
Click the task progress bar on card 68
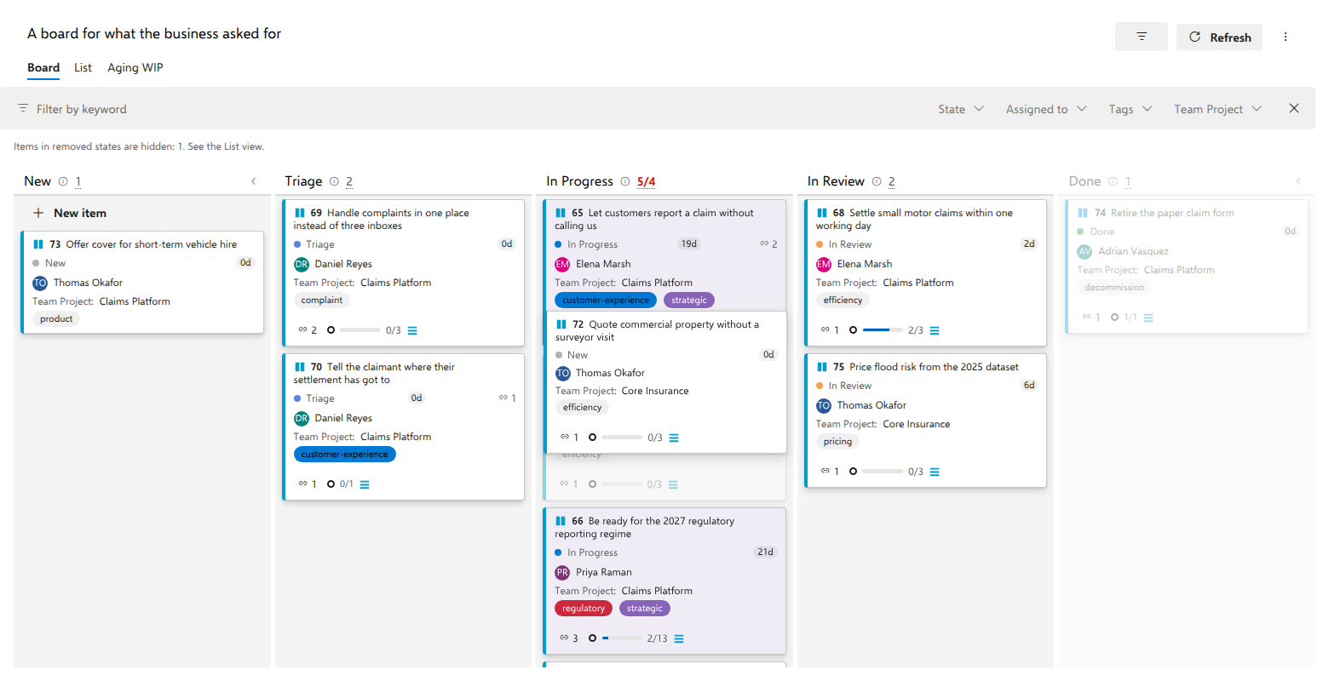click(x=883, y=330)
